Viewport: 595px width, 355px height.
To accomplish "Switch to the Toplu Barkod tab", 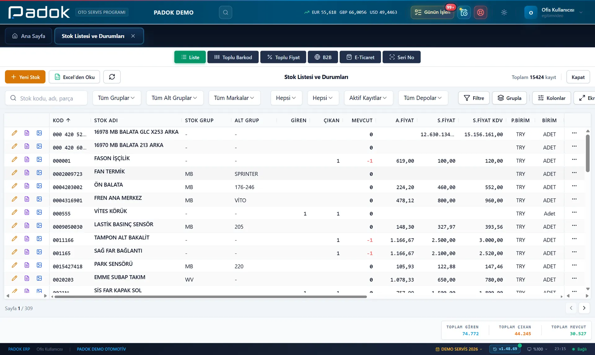I will coord(233,57).
